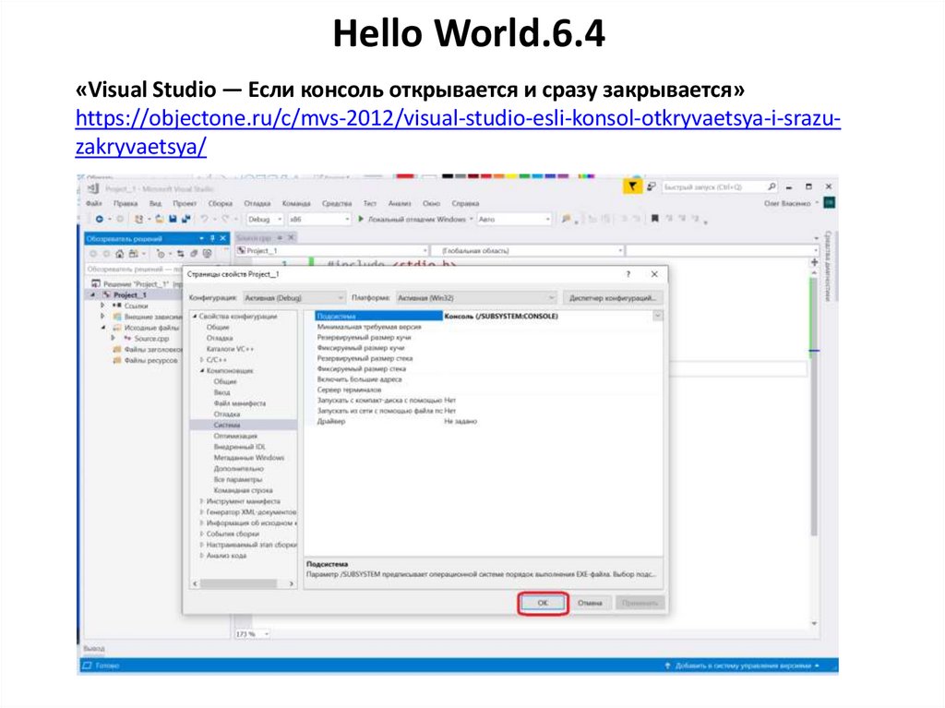Click the editor split plus icon
The height and width of the screenshot is (708, 945).
click(814, 262)
